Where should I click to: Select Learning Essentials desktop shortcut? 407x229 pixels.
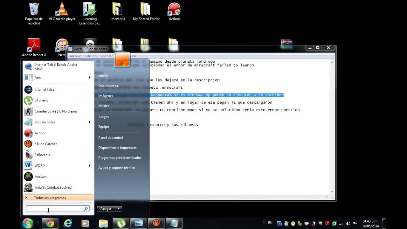[90, 14]
